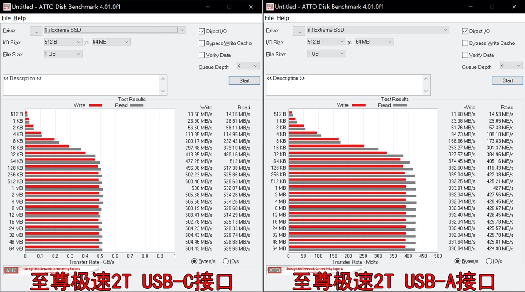
Task: Click the 1 MB row label in right chart
Action: point(281,188)
